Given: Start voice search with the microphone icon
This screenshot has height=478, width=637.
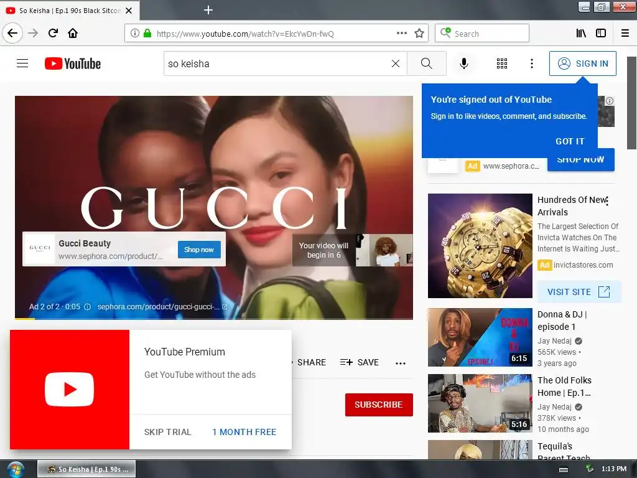Looking at the screenshot, I should coord(464,63).
